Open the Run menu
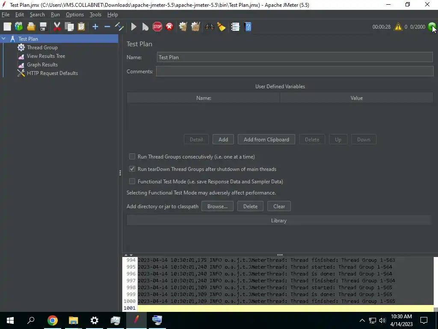 click(55, 15)
